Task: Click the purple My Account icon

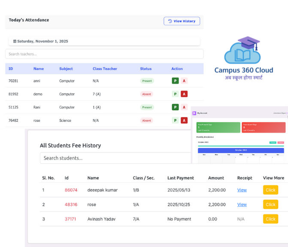Action: click(x=194, y=113)
